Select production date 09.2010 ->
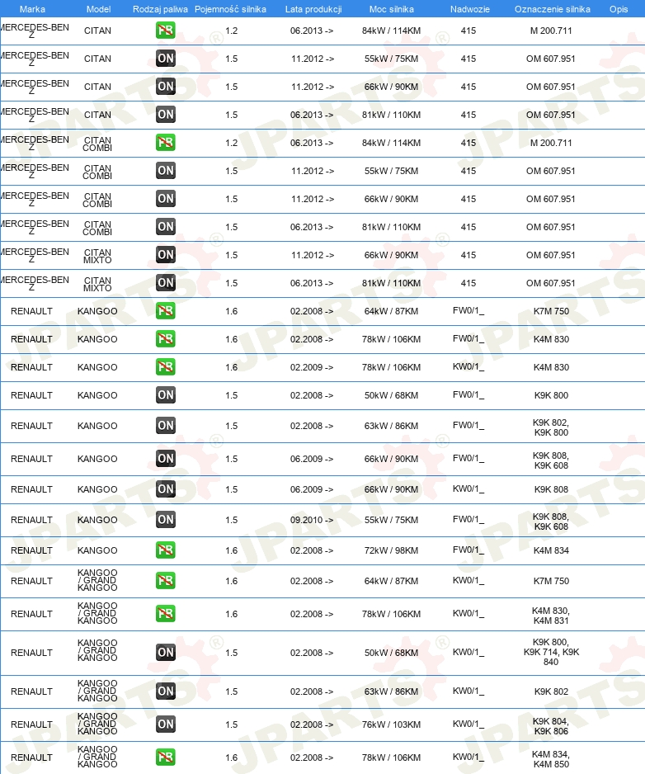The width and height of the screenshot is (645, 774). pyautogui.click(x=312, y=521)
